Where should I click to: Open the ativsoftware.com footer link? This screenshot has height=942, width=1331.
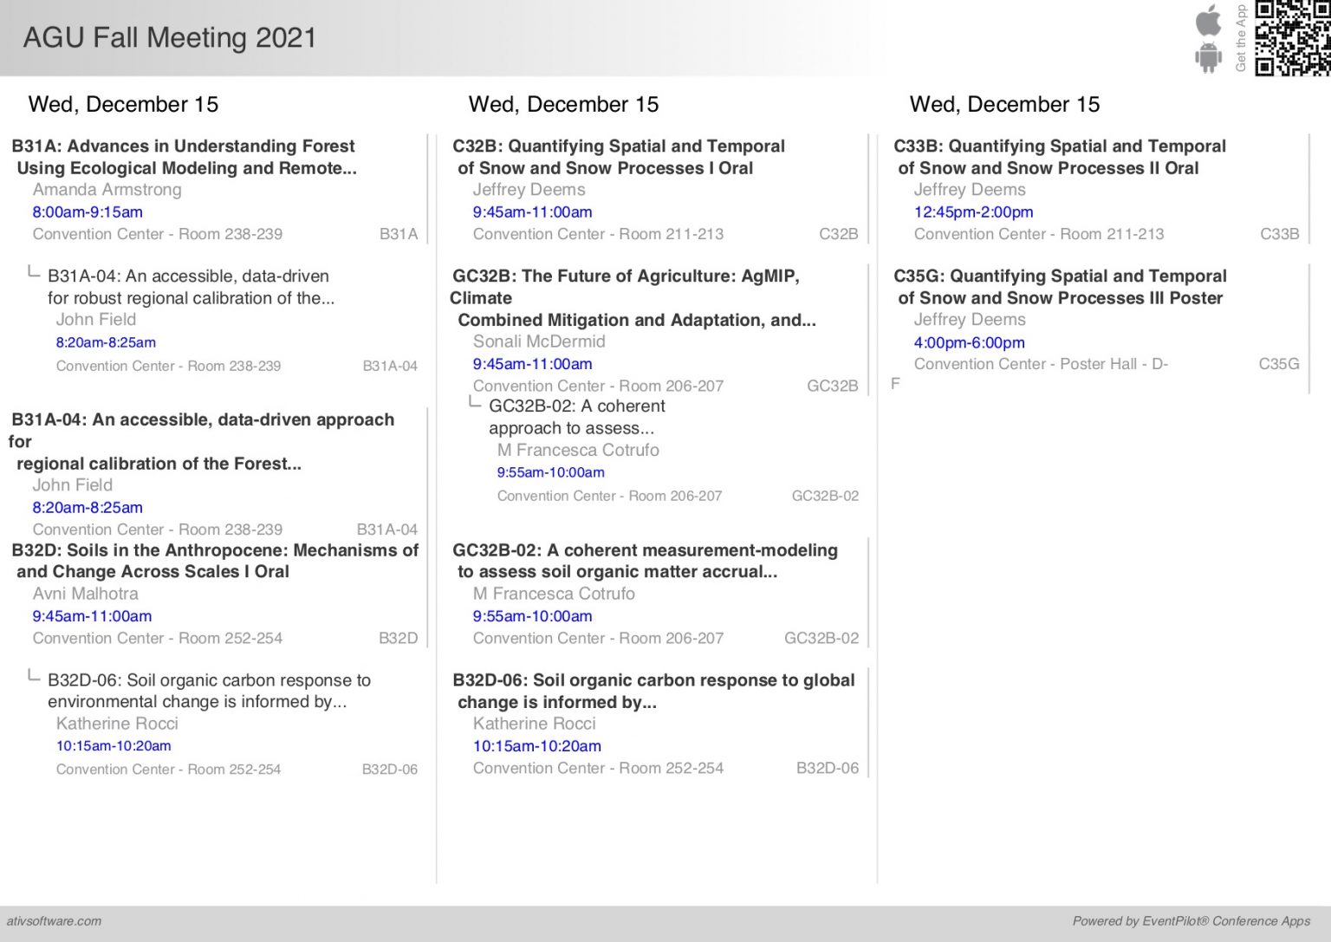[54, 921]
